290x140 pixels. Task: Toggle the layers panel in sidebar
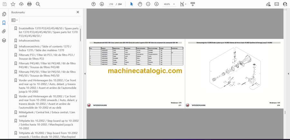(4, 40)
